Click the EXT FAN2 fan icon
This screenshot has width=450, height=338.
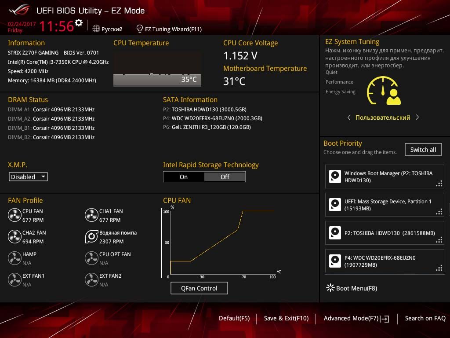point(91,280)
